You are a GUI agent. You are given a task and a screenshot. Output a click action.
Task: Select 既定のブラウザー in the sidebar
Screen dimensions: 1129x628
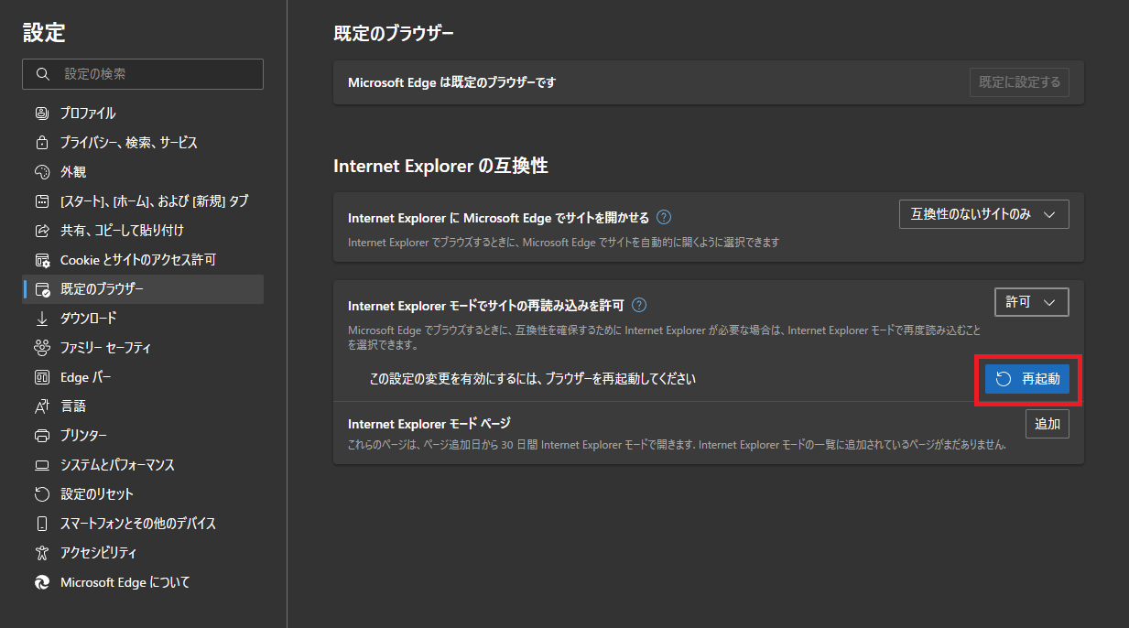click(143, 289)
